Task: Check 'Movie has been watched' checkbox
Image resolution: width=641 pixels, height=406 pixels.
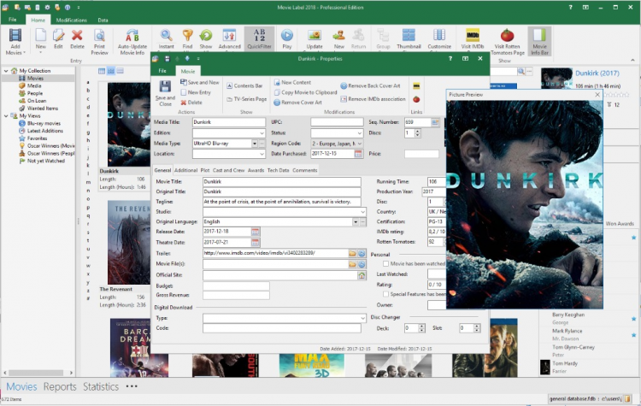Action: click(x=386, y=265)
